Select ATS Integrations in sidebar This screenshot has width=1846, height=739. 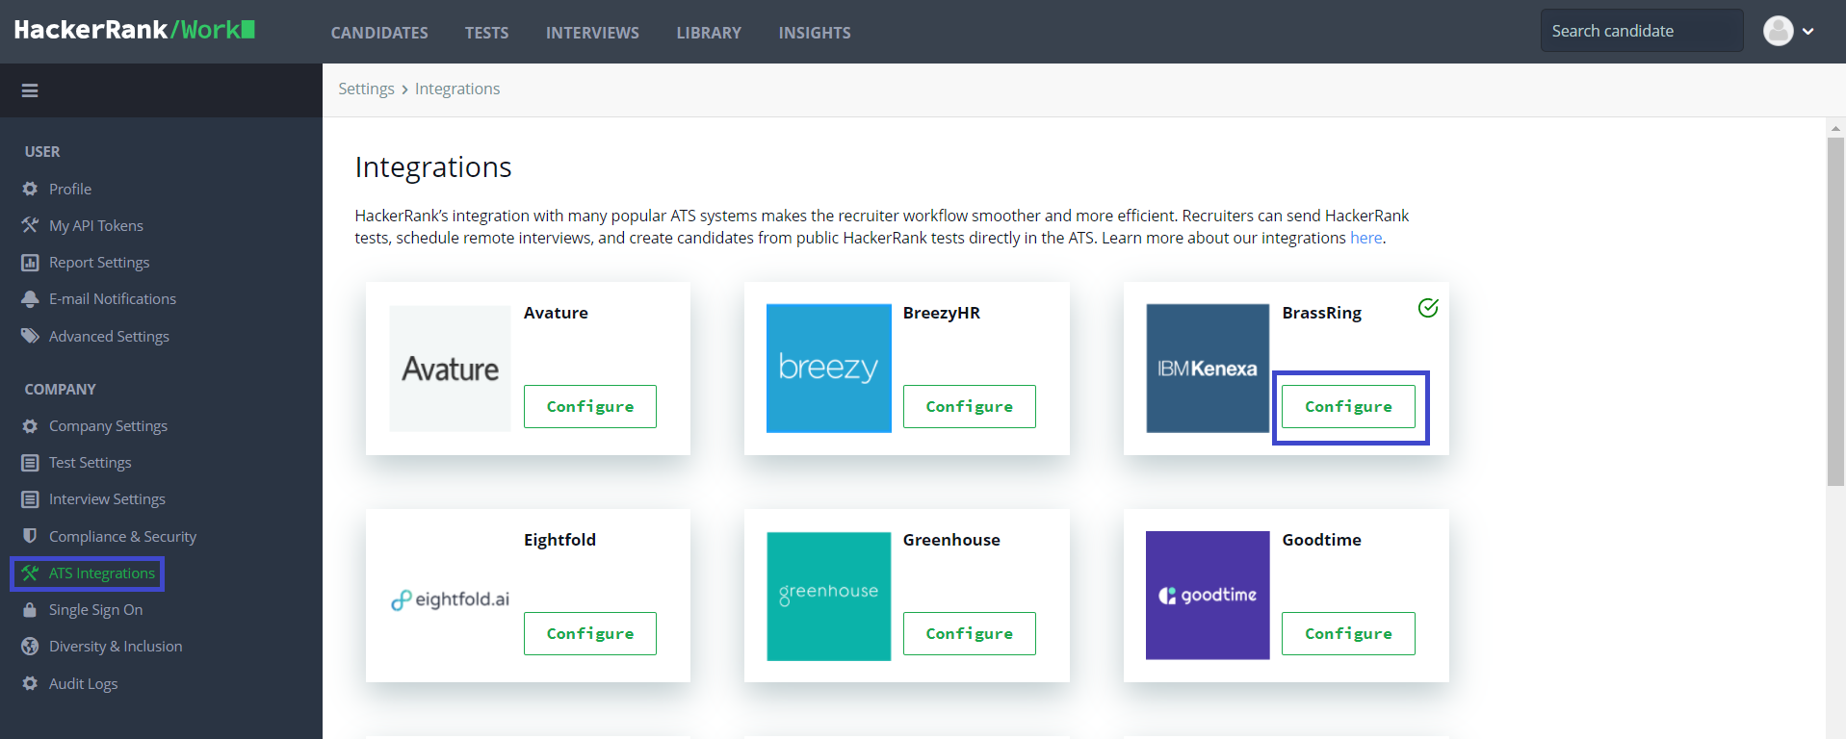click(x=102, y=573)
